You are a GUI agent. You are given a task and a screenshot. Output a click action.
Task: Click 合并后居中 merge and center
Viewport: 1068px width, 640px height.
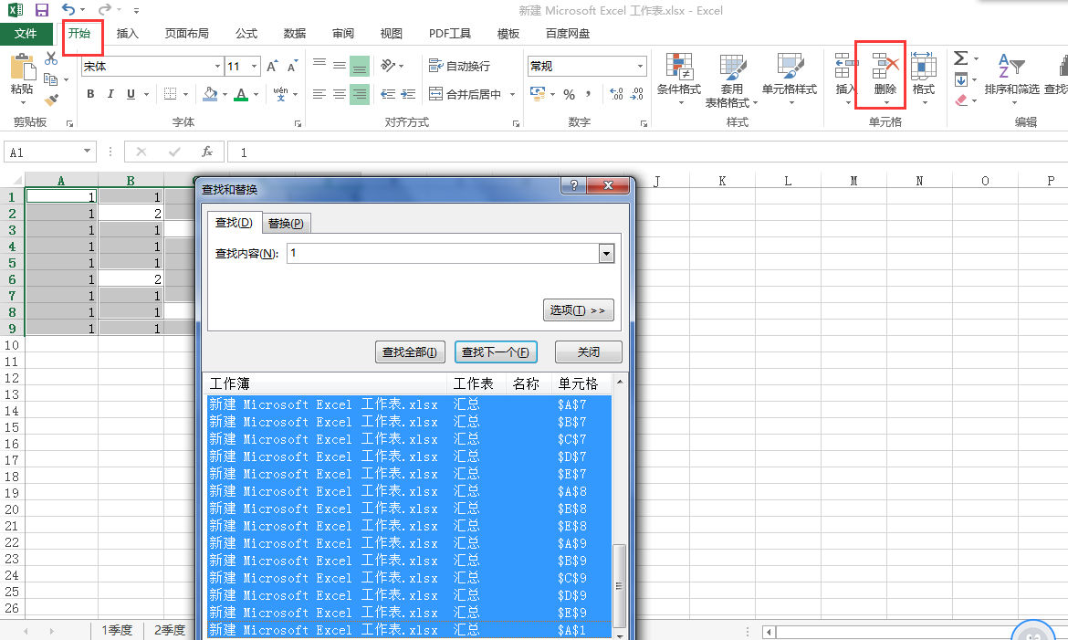[x=466, y=94]
